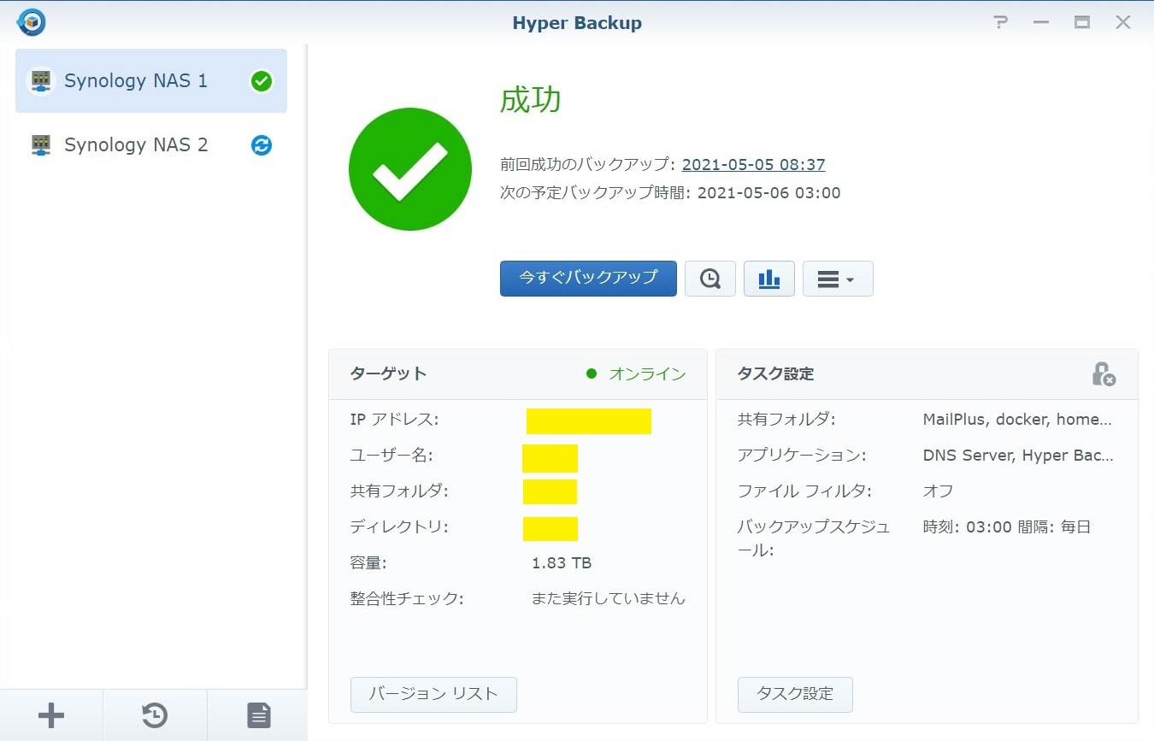The height and width of the screenshot is (741, 1154).
Task: Click the 2021-05-05 08:37 backup link
Action: tap(753, 165)
